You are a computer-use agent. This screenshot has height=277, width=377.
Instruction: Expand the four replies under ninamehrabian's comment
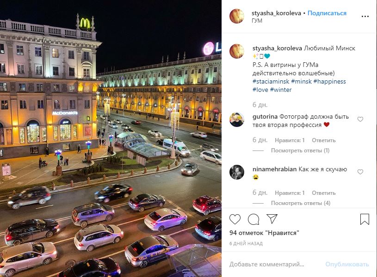pyautogui.click(x=301, y=203)
